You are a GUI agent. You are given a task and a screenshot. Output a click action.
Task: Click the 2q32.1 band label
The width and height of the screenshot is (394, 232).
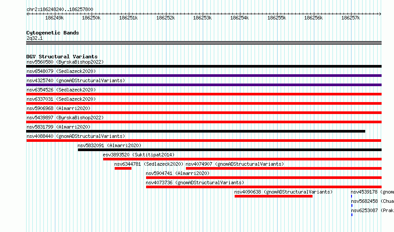click(x=35, y=38)
